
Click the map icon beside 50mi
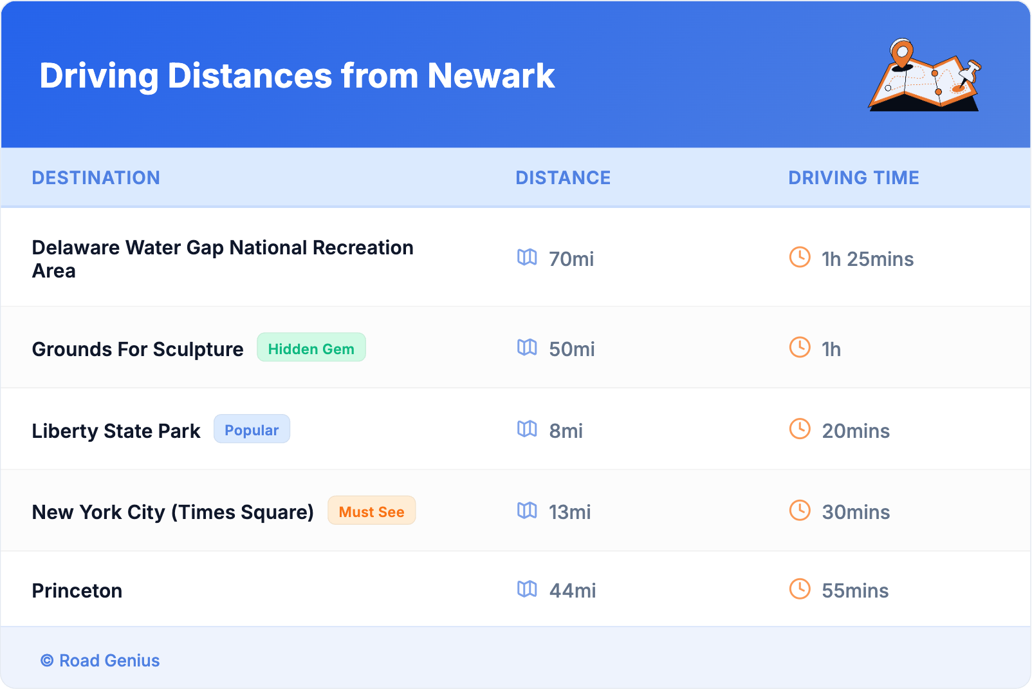(x=527, y=348)
